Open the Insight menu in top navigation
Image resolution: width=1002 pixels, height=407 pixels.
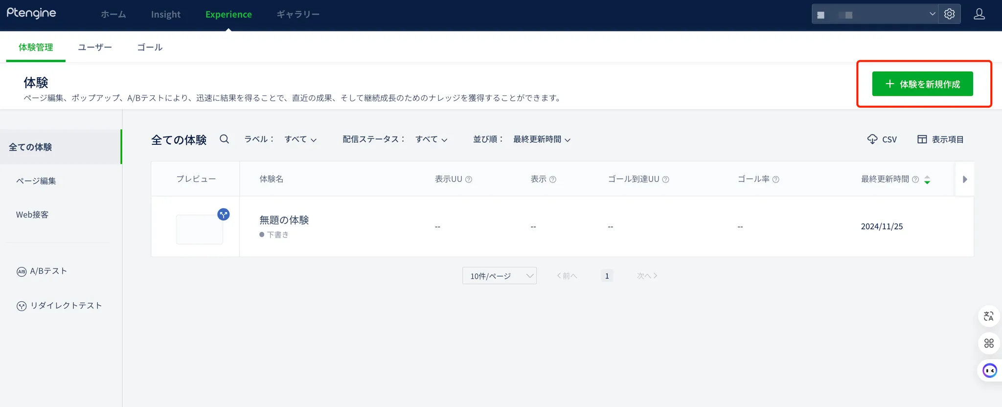tap(165, 15)
